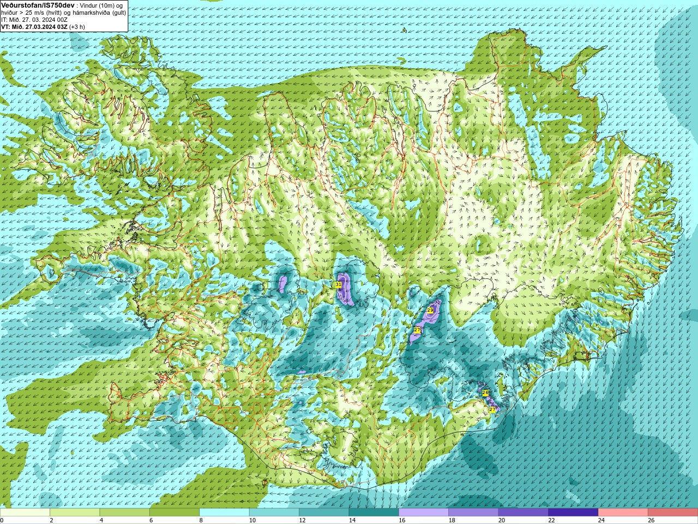Image resolution: width=698 pixels, height=524 pixels.
Task: Pick the green 4–6 legend swatch
Action: coord(125,513)
